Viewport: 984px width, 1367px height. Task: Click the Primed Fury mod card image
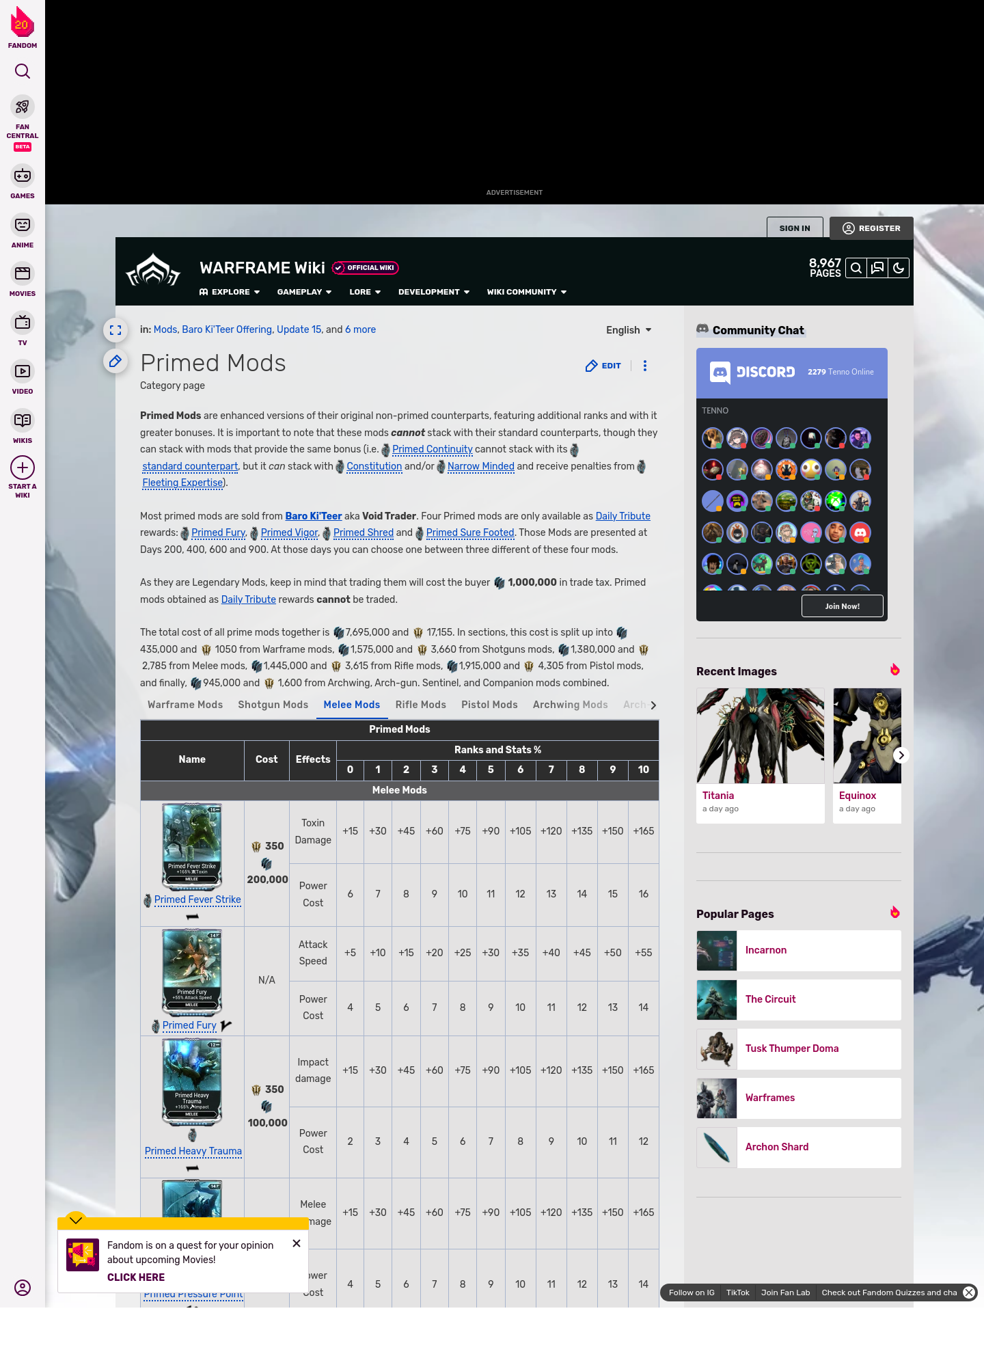(192, 973)
